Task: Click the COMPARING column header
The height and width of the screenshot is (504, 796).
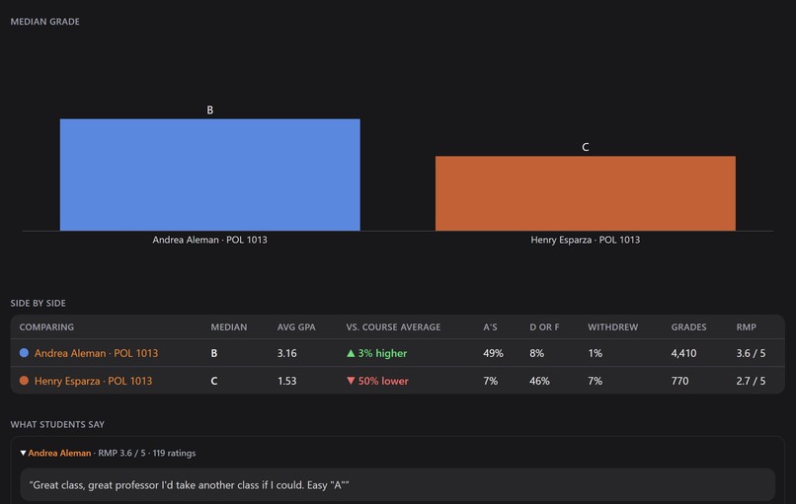Action: coord(46,327)
